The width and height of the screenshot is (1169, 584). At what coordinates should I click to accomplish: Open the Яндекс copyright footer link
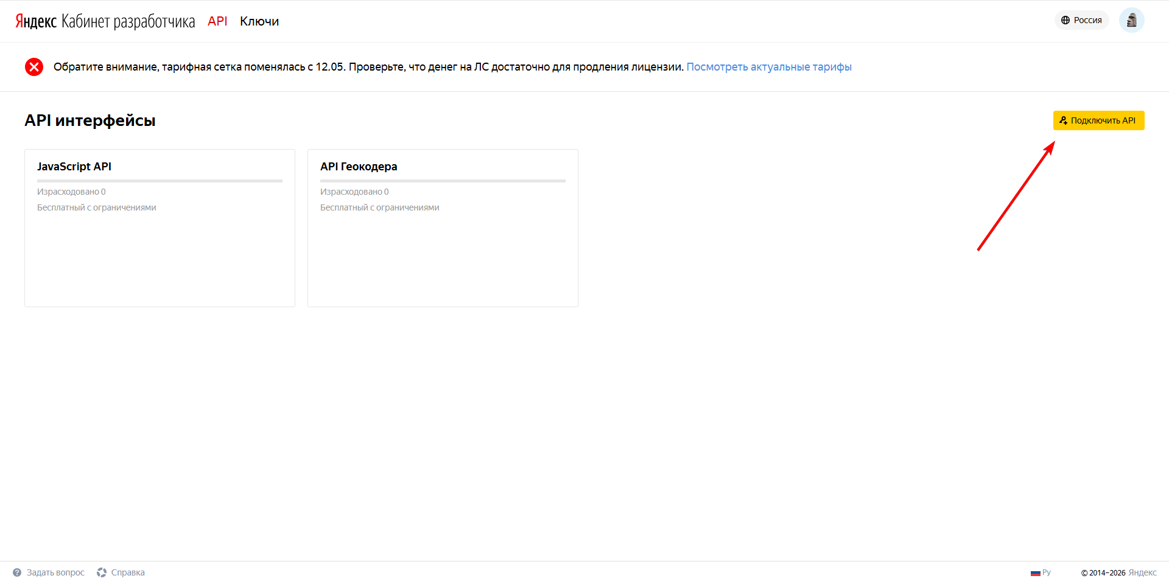coord(1142,572)
